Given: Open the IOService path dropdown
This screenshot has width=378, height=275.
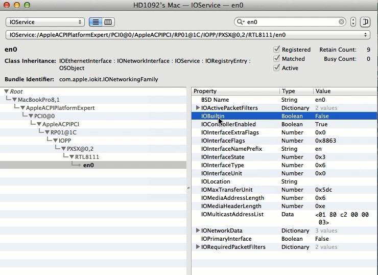Looking at the screenshot, I should tap(187, 35).
